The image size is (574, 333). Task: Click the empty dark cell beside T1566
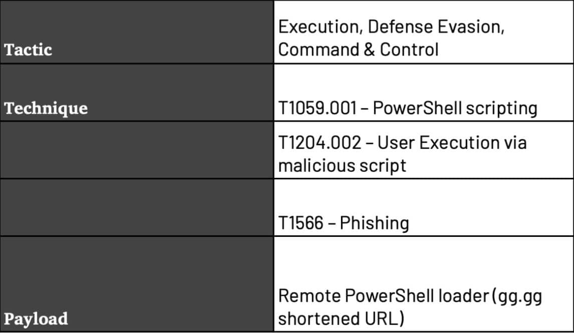coord(137,207)
